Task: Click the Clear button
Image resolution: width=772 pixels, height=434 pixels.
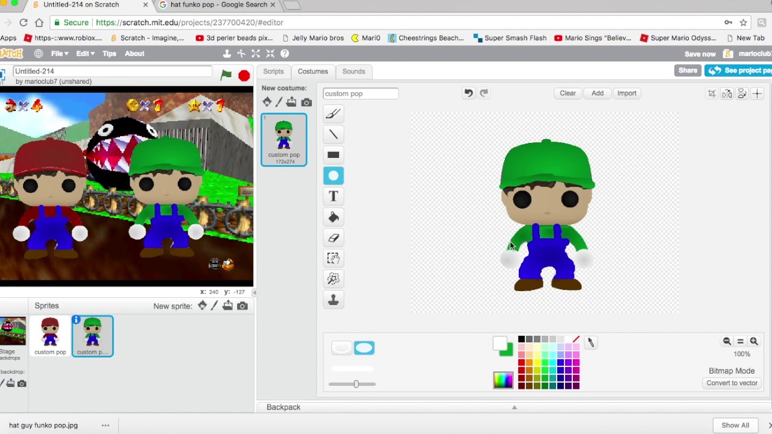Action: click(568, 93)
